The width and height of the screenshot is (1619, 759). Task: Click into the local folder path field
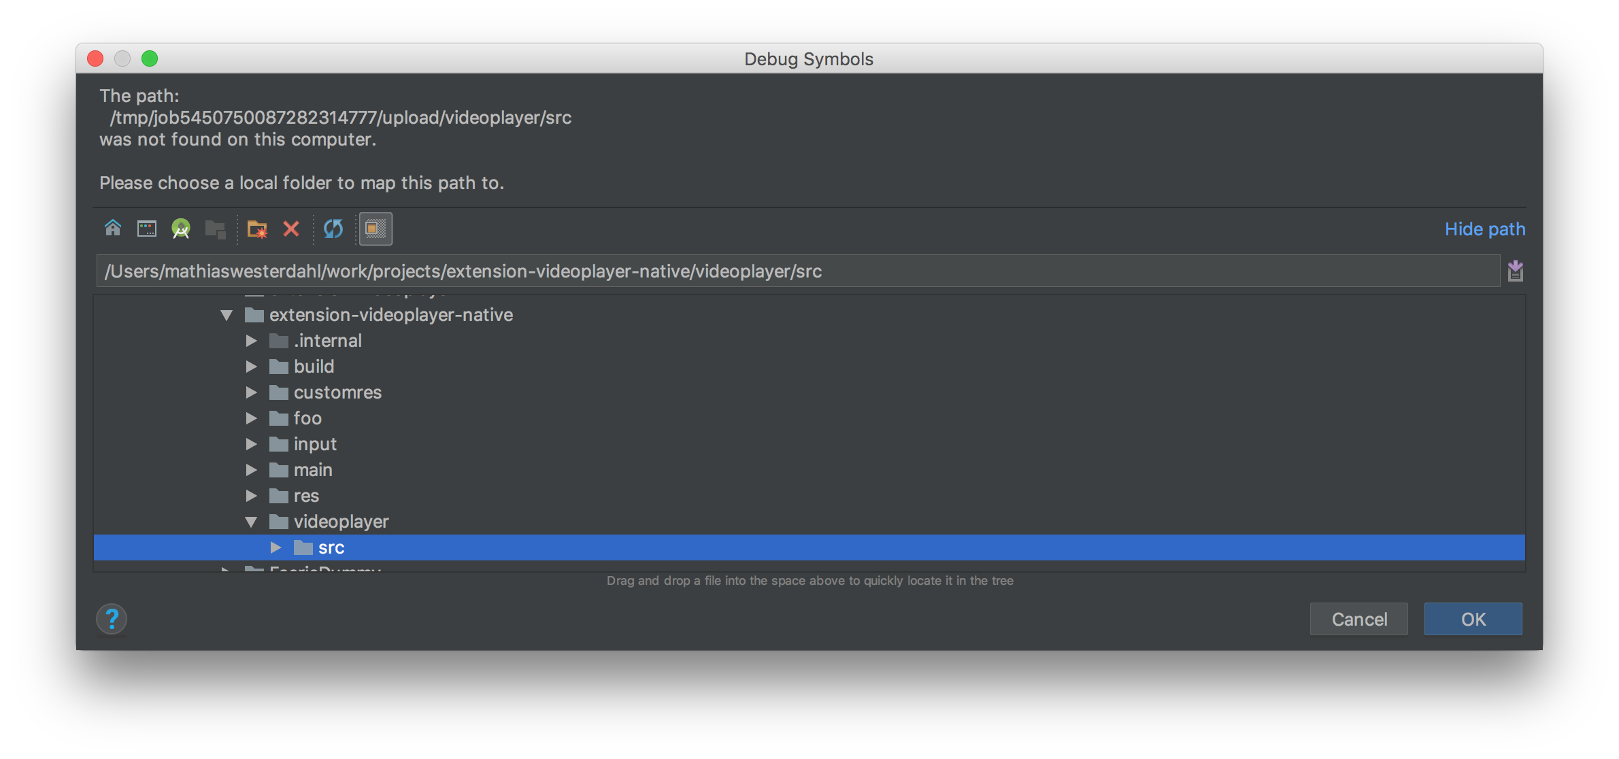tap(797, 271)
